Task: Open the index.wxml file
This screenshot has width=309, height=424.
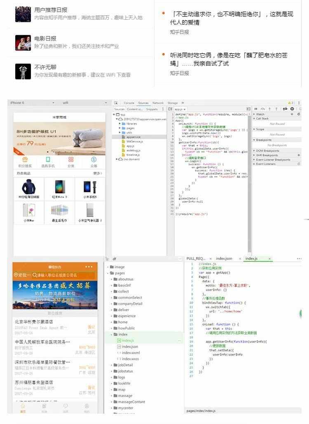Action: point(129,353)
